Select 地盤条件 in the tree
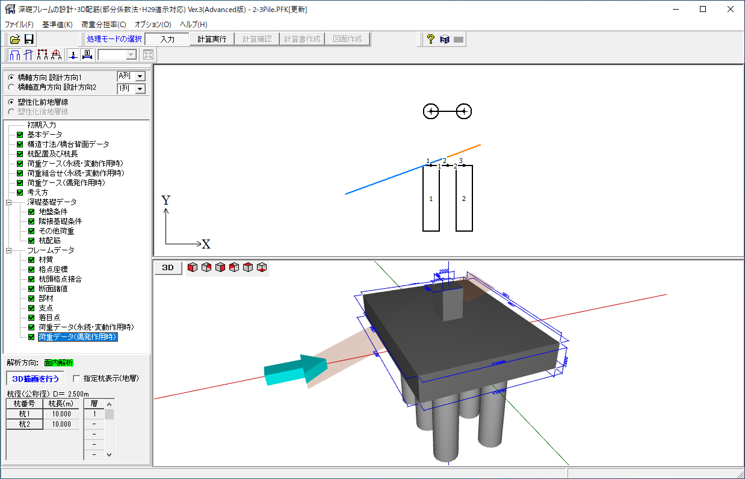Screen dimensions: 745x479 pyautogui.click(x=52, y=212)
